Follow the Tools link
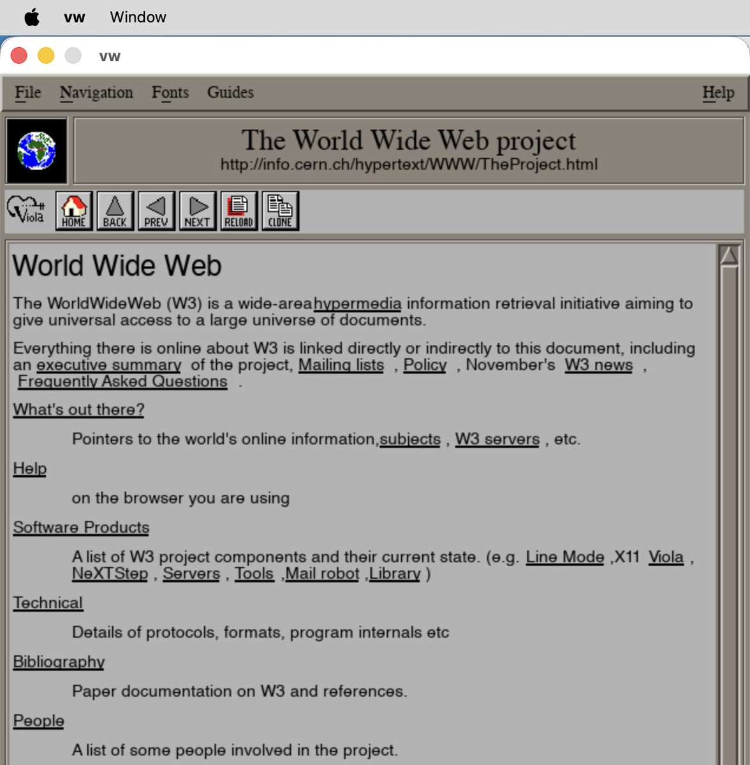750x765 pixels. (254, 573)
